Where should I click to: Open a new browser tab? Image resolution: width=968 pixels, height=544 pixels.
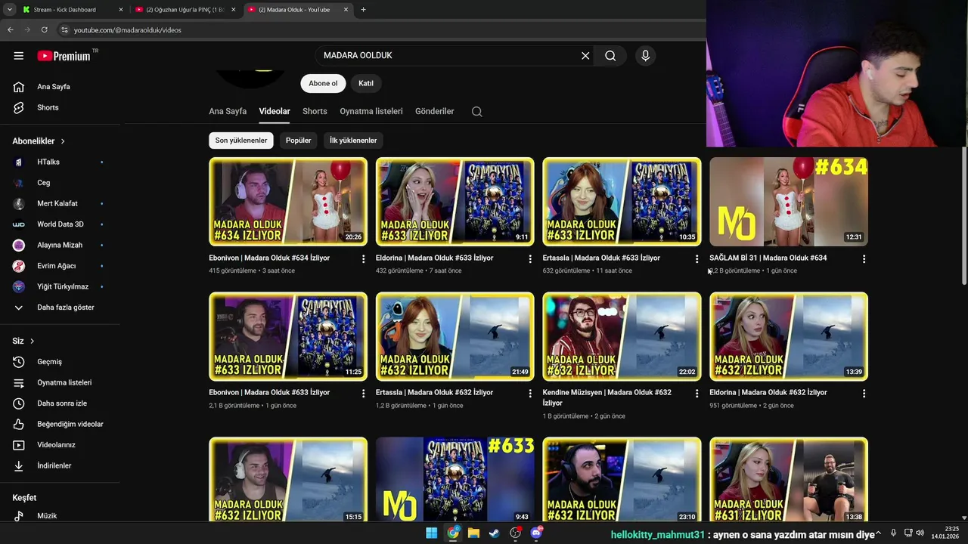click(x=363, y=10)
